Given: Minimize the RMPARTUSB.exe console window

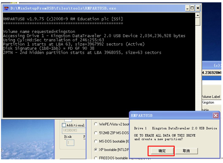Looking at the screenshot, I should click(188, 8).
